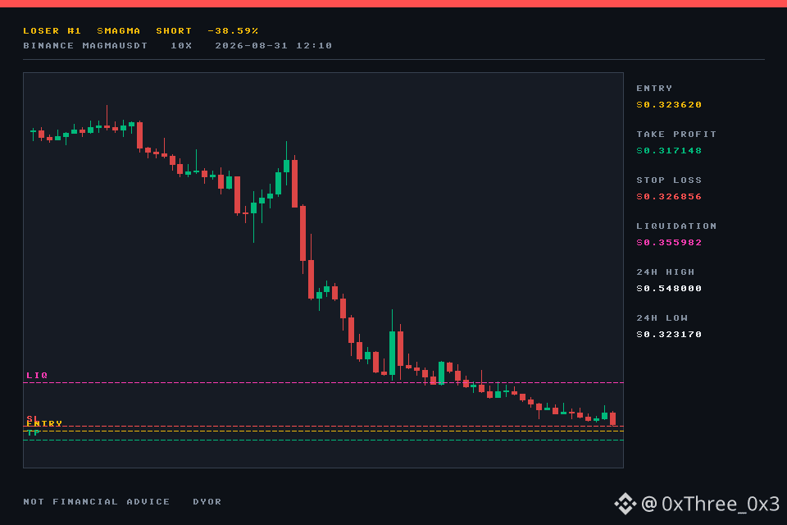Viewport: 787px width, 525px height.
Task: Select the stop loss value $0.326856
Action: click(669, 197)
